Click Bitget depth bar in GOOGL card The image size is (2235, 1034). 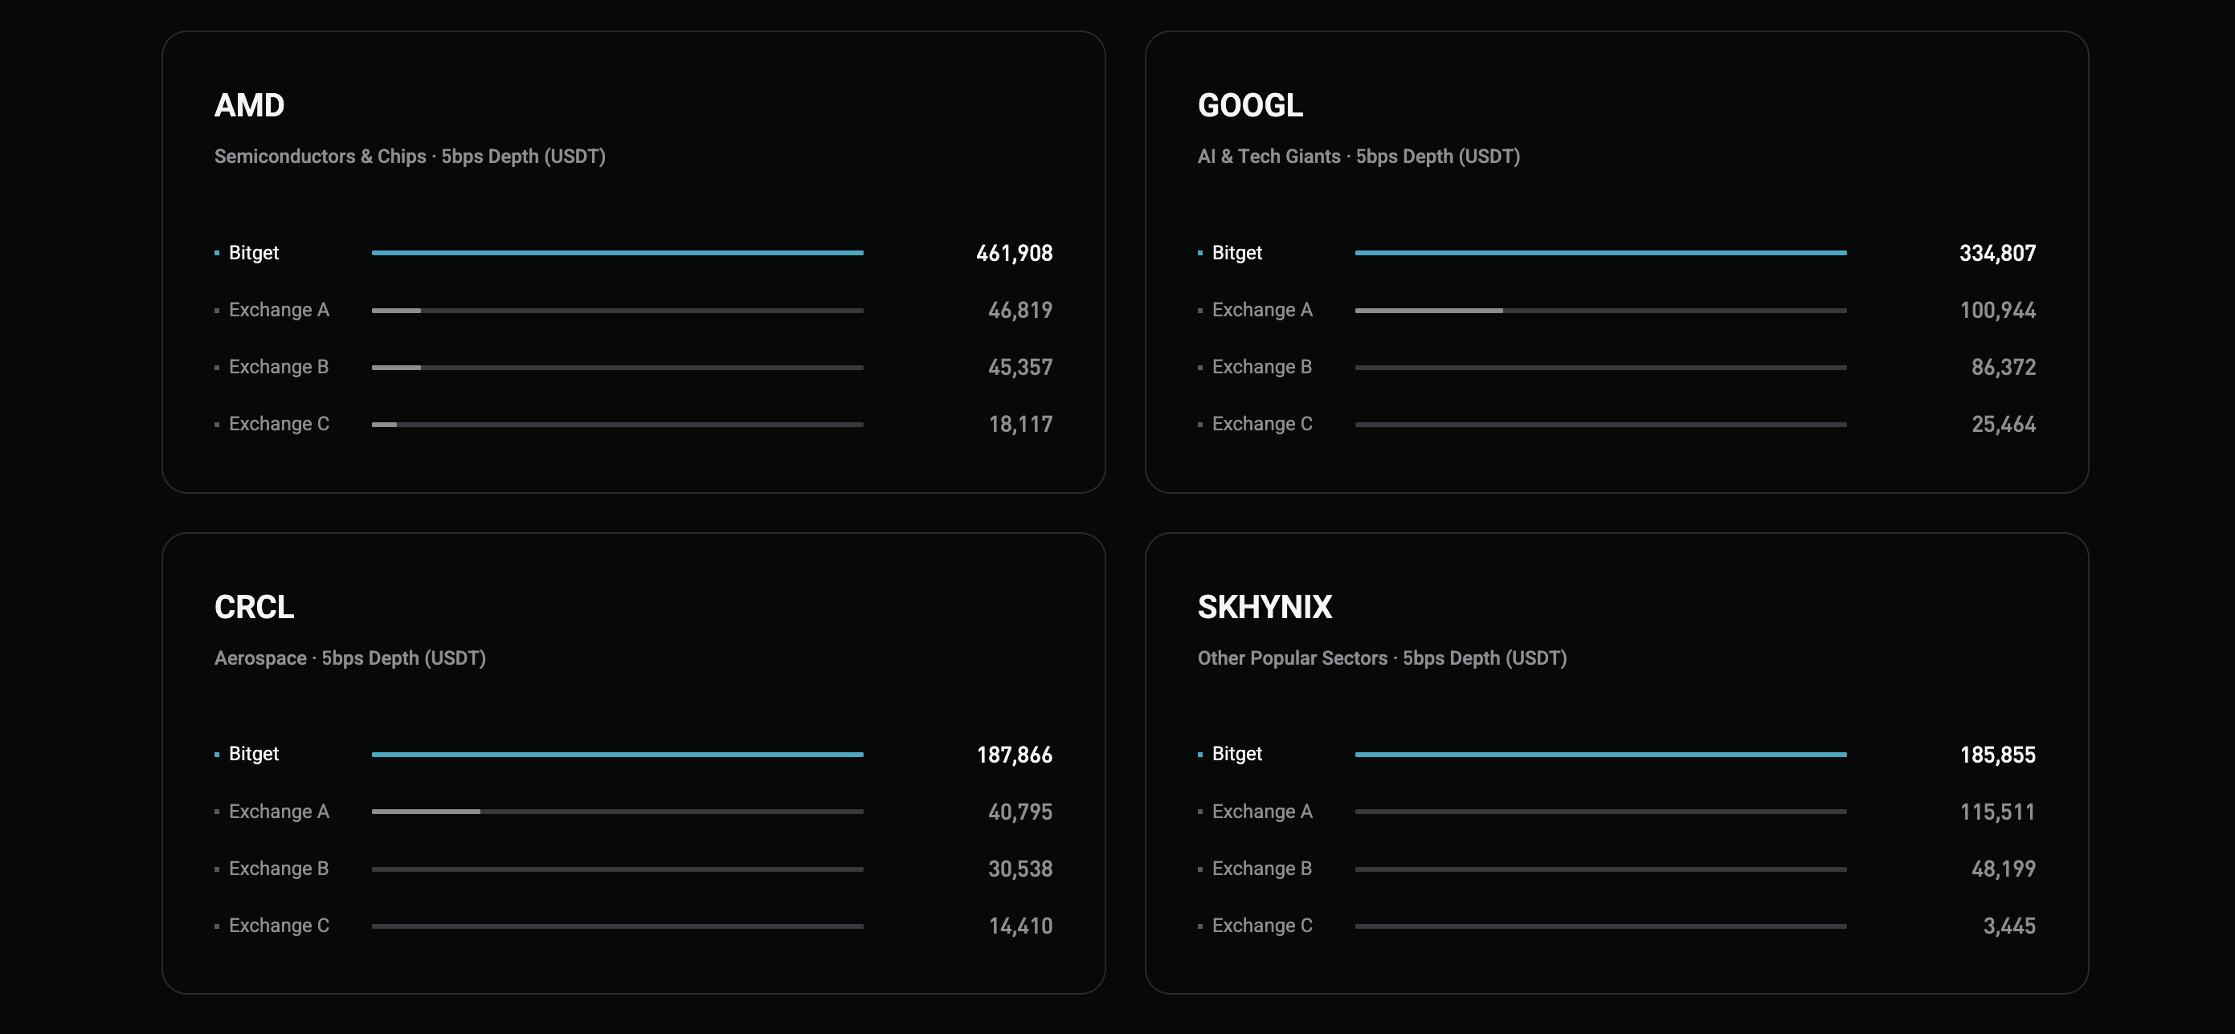point(1601,252)
